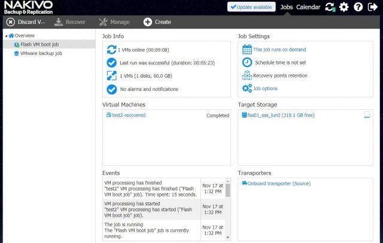Click the Recover download icon
The image size is (383, 243).
59,22
